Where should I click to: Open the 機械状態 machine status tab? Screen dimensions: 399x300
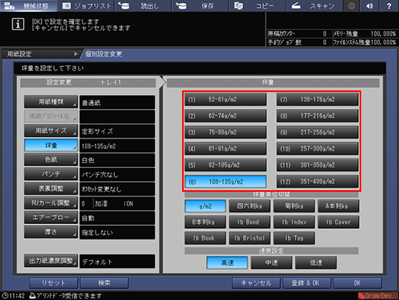(29, 5)
